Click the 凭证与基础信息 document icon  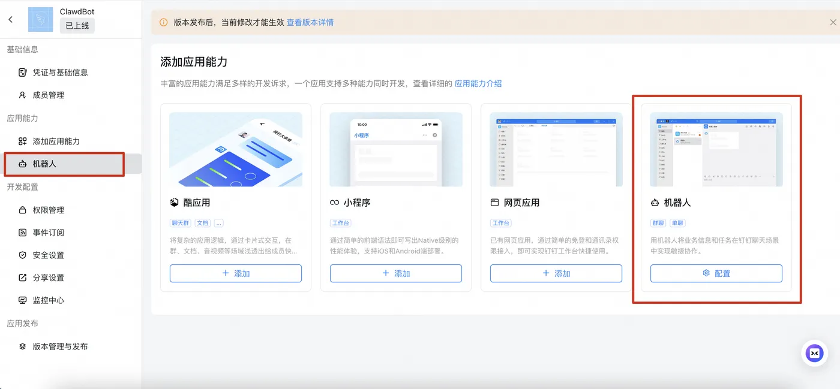[23, 73]
